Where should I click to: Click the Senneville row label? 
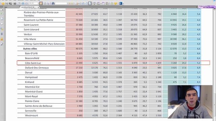point(31,111)
